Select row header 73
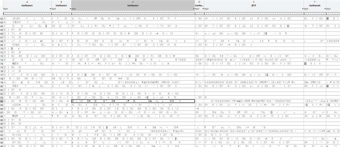The width and height of the screenshot is (340, 147). click(1, 60)
